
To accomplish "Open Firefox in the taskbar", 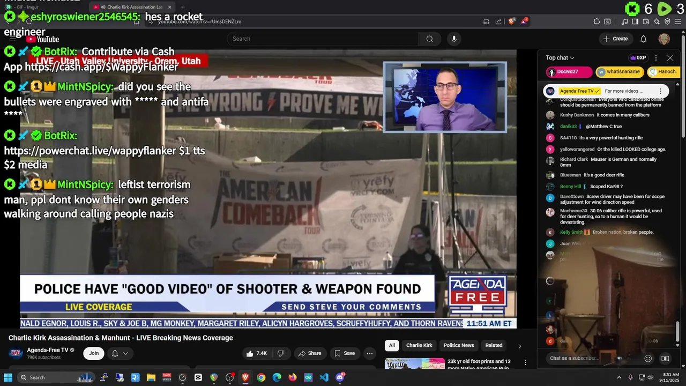I will 293,377.
